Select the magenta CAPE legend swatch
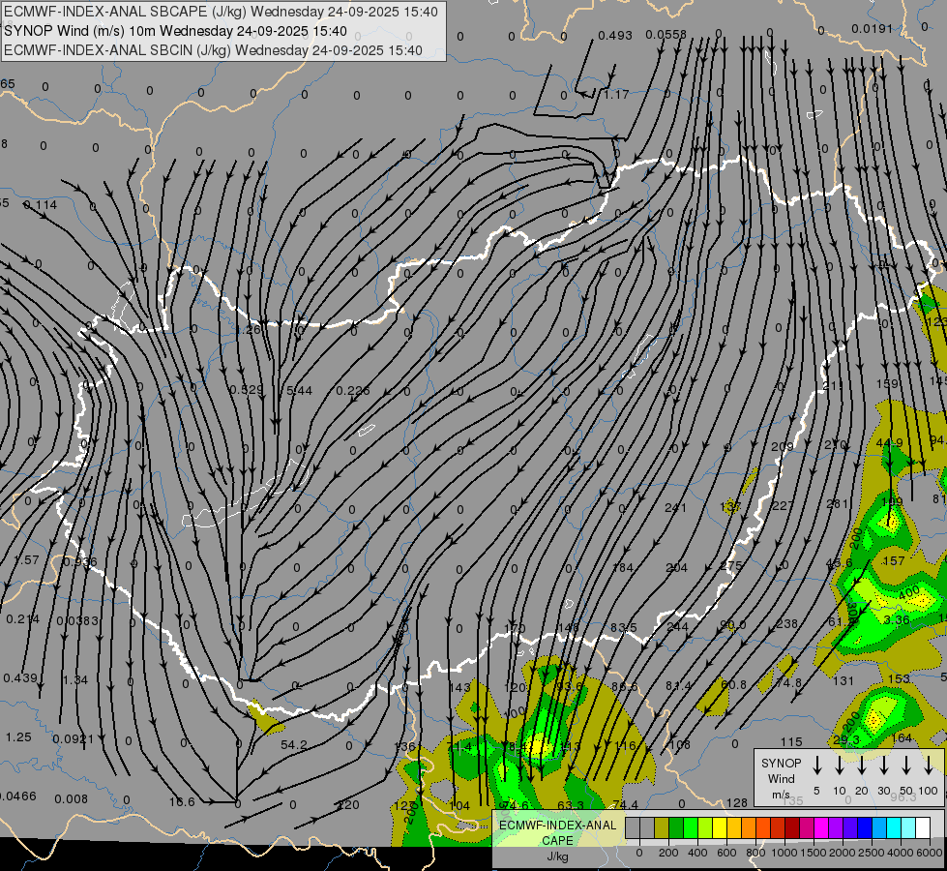This screenshot has height=871, width=947. (821, 828)
